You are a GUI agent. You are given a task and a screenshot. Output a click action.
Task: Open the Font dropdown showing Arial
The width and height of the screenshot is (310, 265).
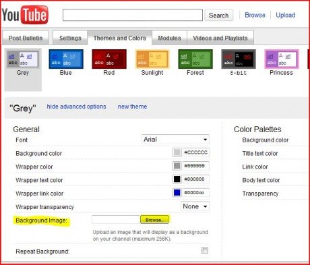click(175, 140)
